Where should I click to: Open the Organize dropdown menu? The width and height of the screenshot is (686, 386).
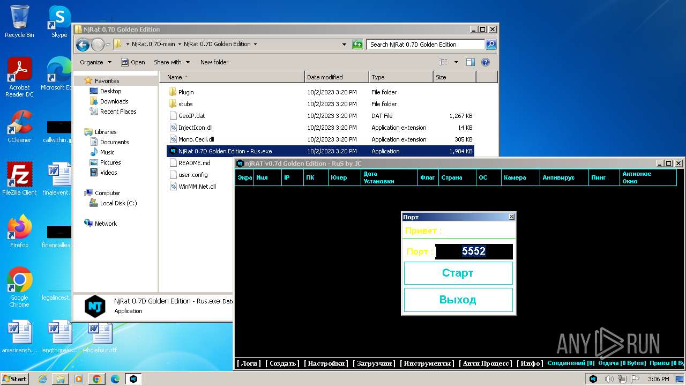[96, 62]
